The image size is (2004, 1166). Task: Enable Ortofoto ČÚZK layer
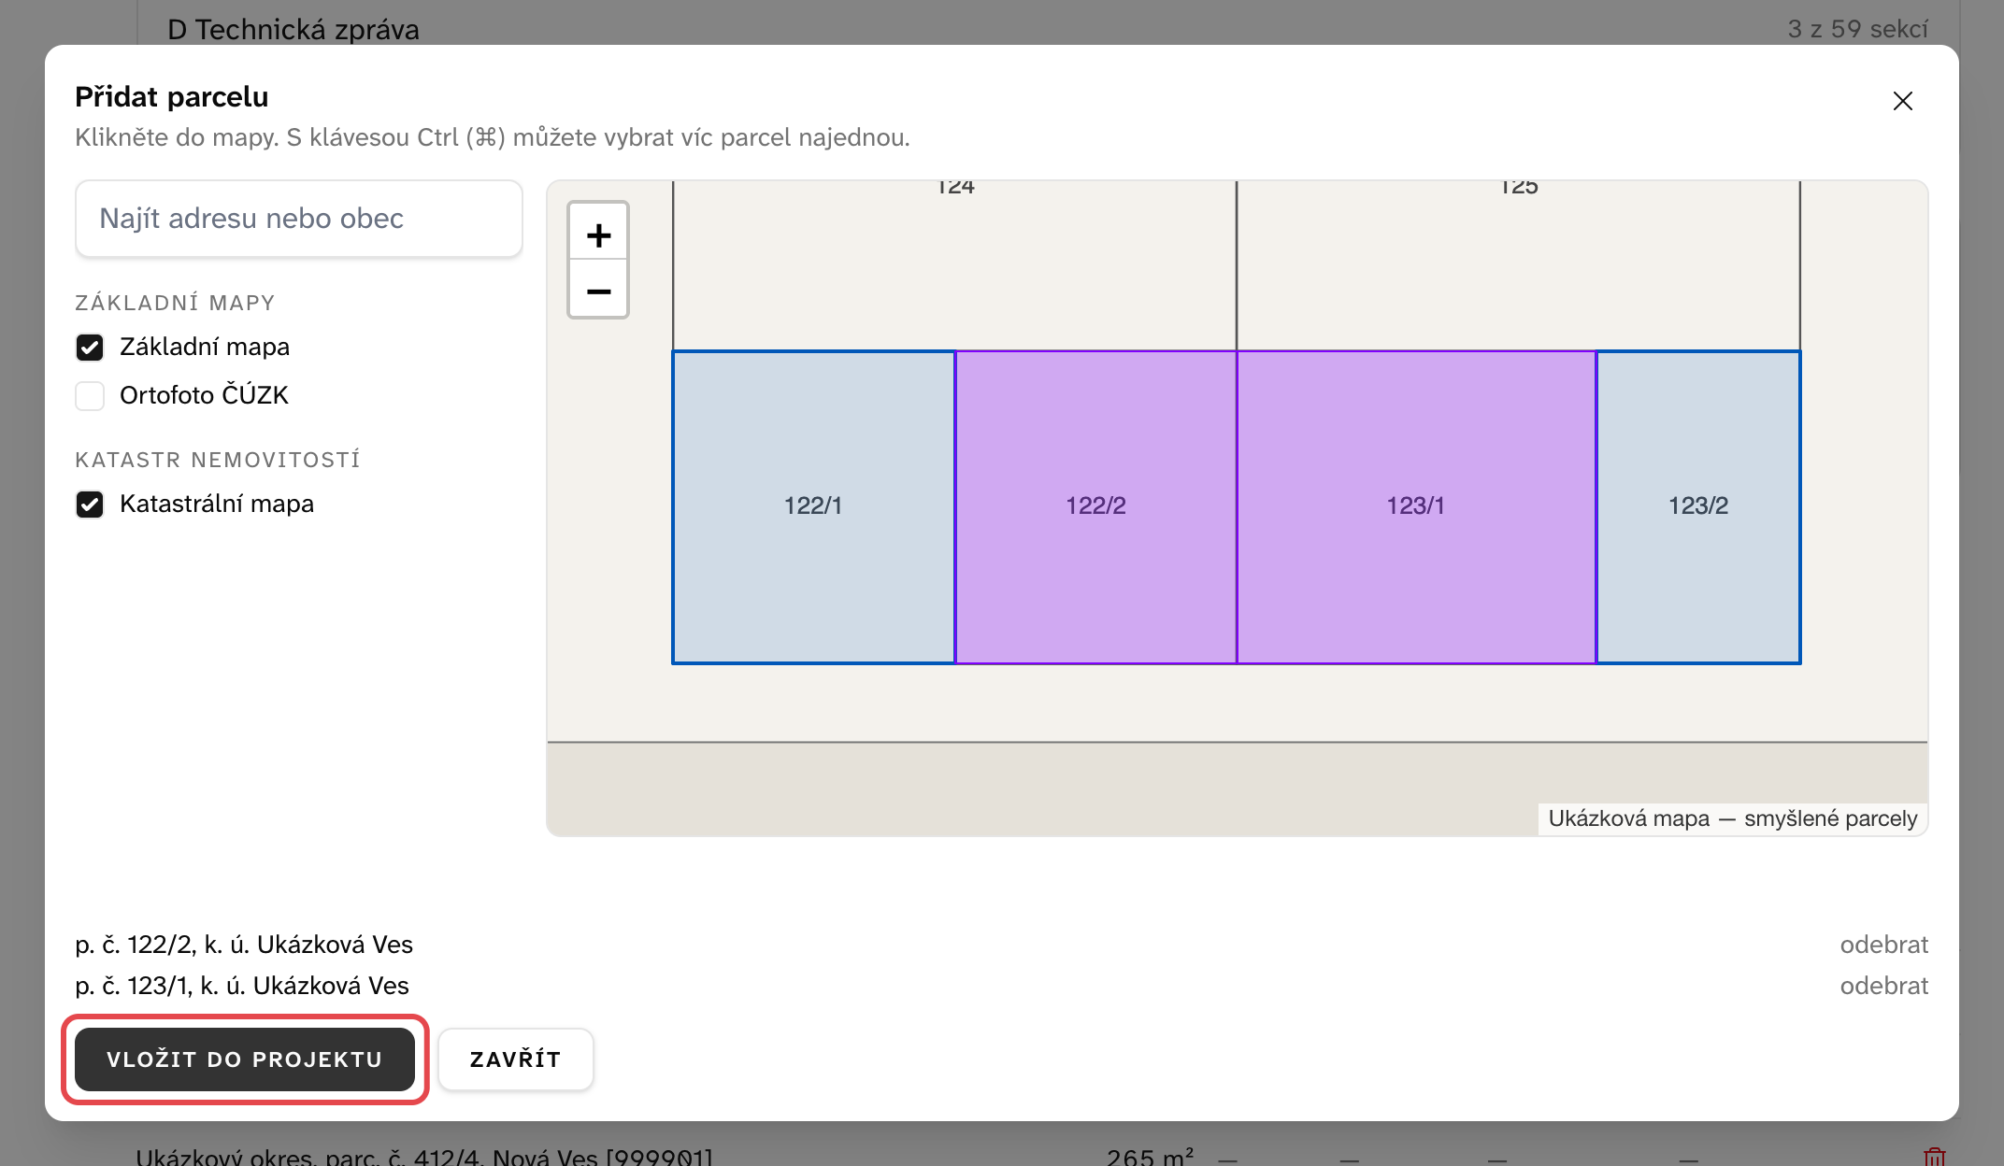point(90,396)
